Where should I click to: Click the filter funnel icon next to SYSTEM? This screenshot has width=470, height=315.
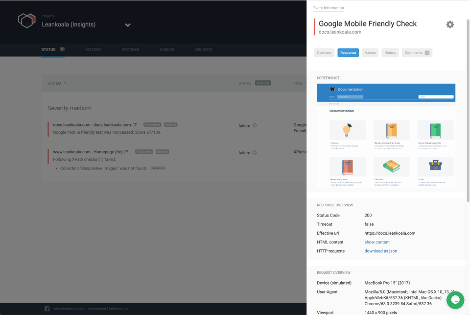65,83
